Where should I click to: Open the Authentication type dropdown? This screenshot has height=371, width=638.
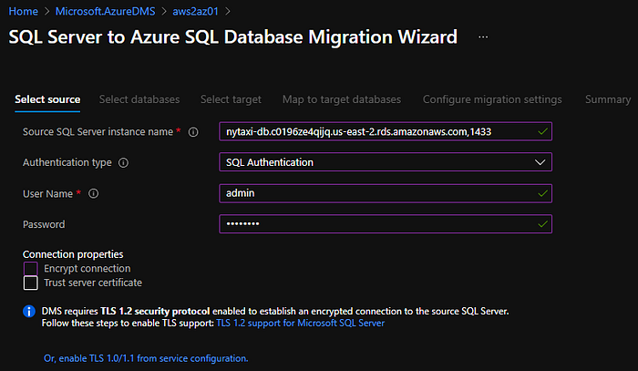coord(386,162)
